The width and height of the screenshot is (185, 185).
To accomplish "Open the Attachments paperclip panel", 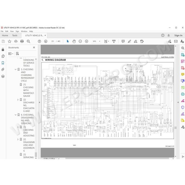I will 3,69.
